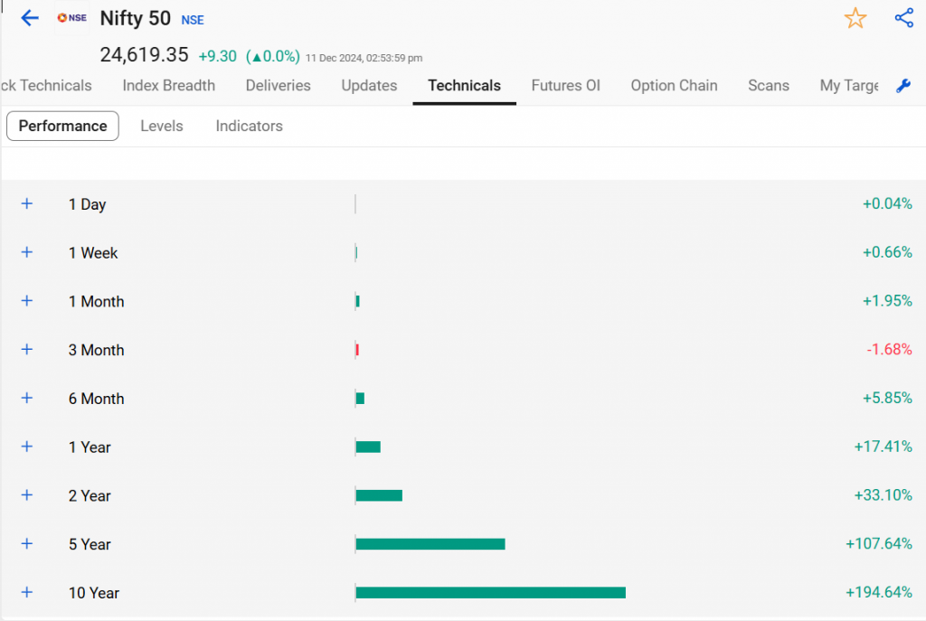Screen dimensions: 926x621
Task: Expand the 6 Month performance row
Action: [x=26, y=398]
